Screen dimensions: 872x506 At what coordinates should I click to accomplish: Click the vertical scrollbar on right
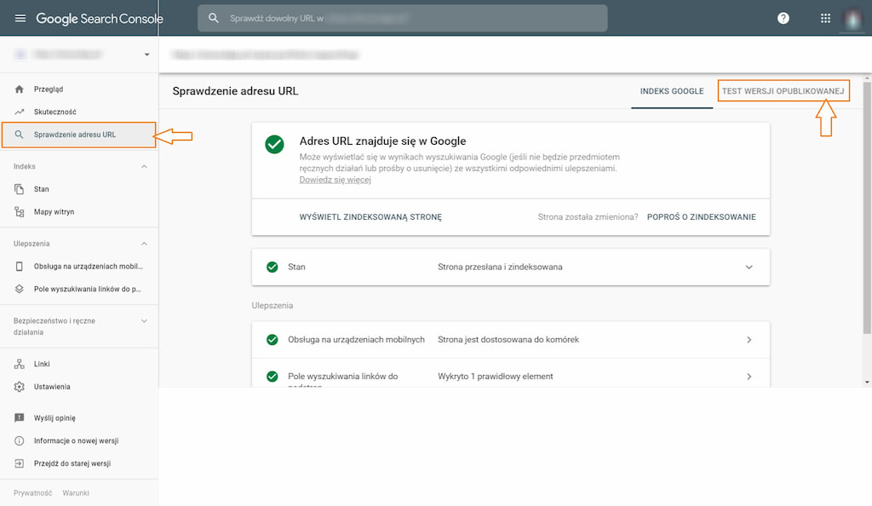point(867,208)
